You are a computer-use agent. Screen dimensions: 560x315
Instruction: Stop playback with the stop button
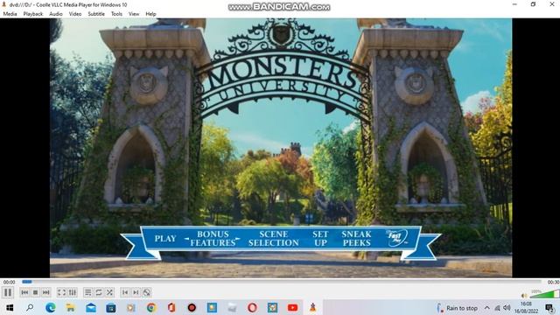pos(35,292)
